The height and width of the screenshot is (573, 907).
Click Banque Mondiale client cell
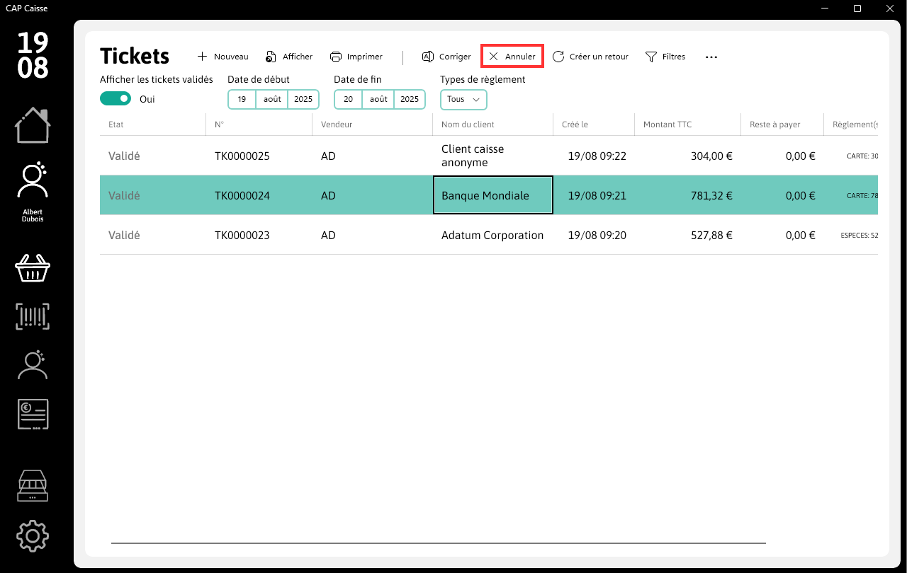point(493,195)
